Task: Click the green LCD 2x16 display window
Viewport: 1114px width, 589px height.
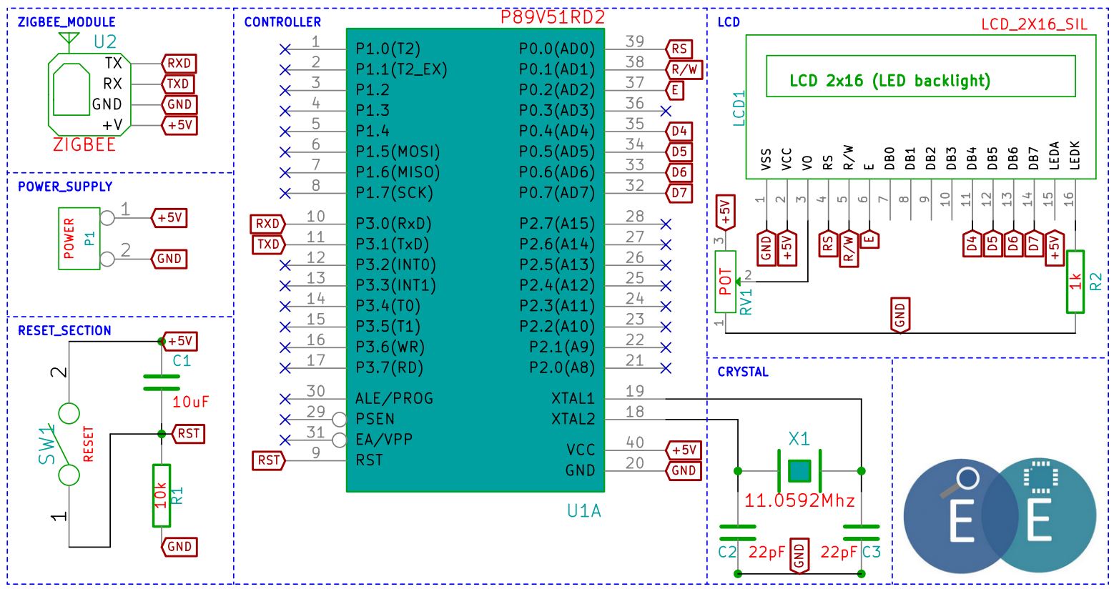Action: 921,76
